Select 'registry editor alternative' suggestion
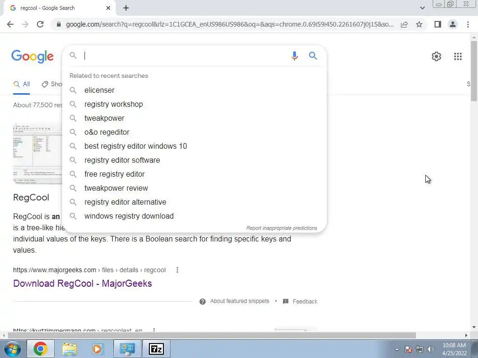 (x=194, y=202)
